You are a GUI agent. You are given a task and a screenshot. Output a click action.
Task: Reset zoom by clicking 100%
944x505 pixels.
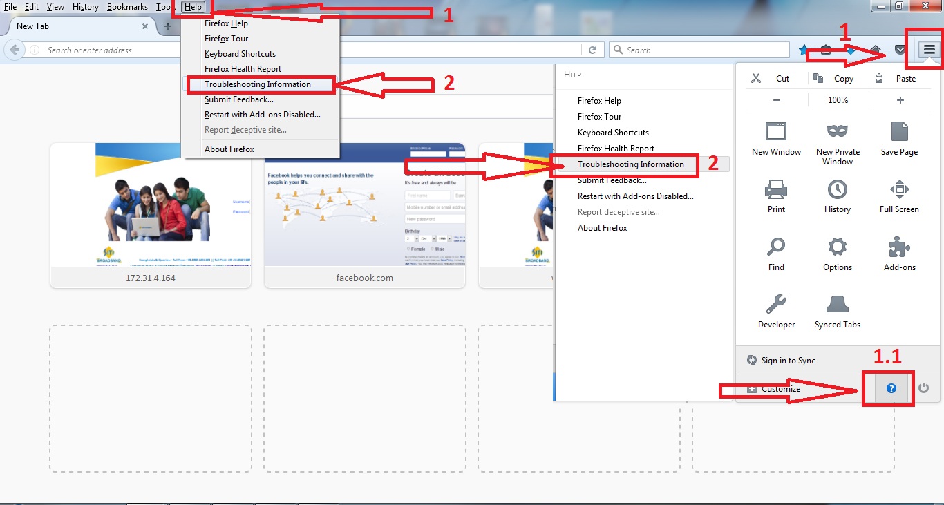click(838, 100)
